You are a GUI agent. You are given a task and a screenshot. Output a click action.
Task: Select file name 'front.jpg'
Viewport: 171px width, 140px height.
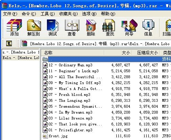tap(58, 136)
